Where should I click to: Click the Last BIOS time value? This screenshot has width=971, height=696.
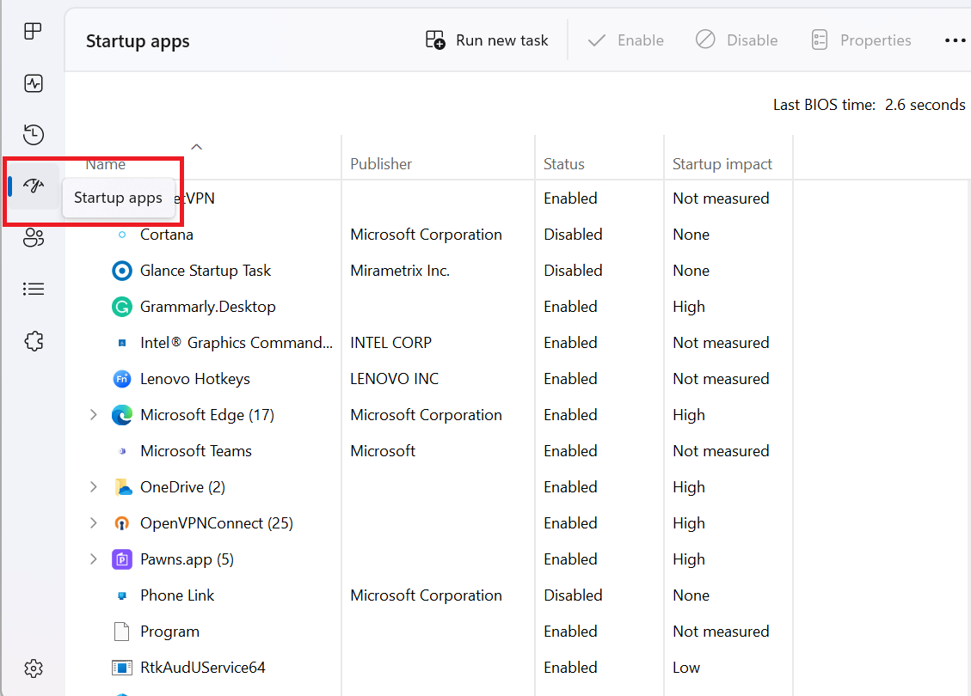coord(925,105)
